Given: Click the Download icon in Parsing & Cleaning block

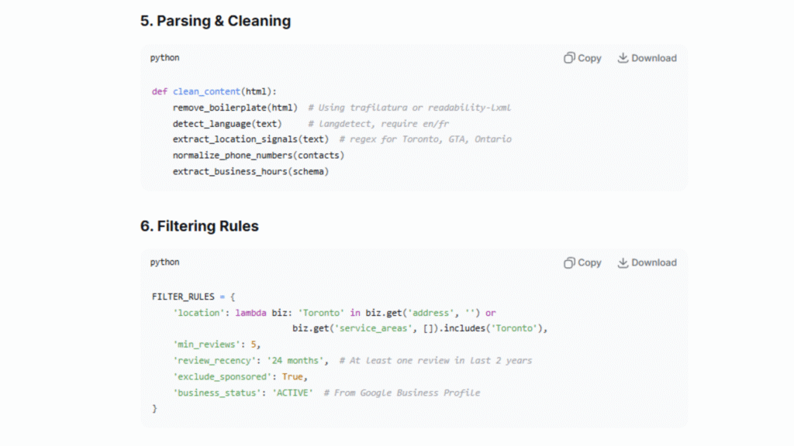Looking at the screenshot, I should (623, 58).
